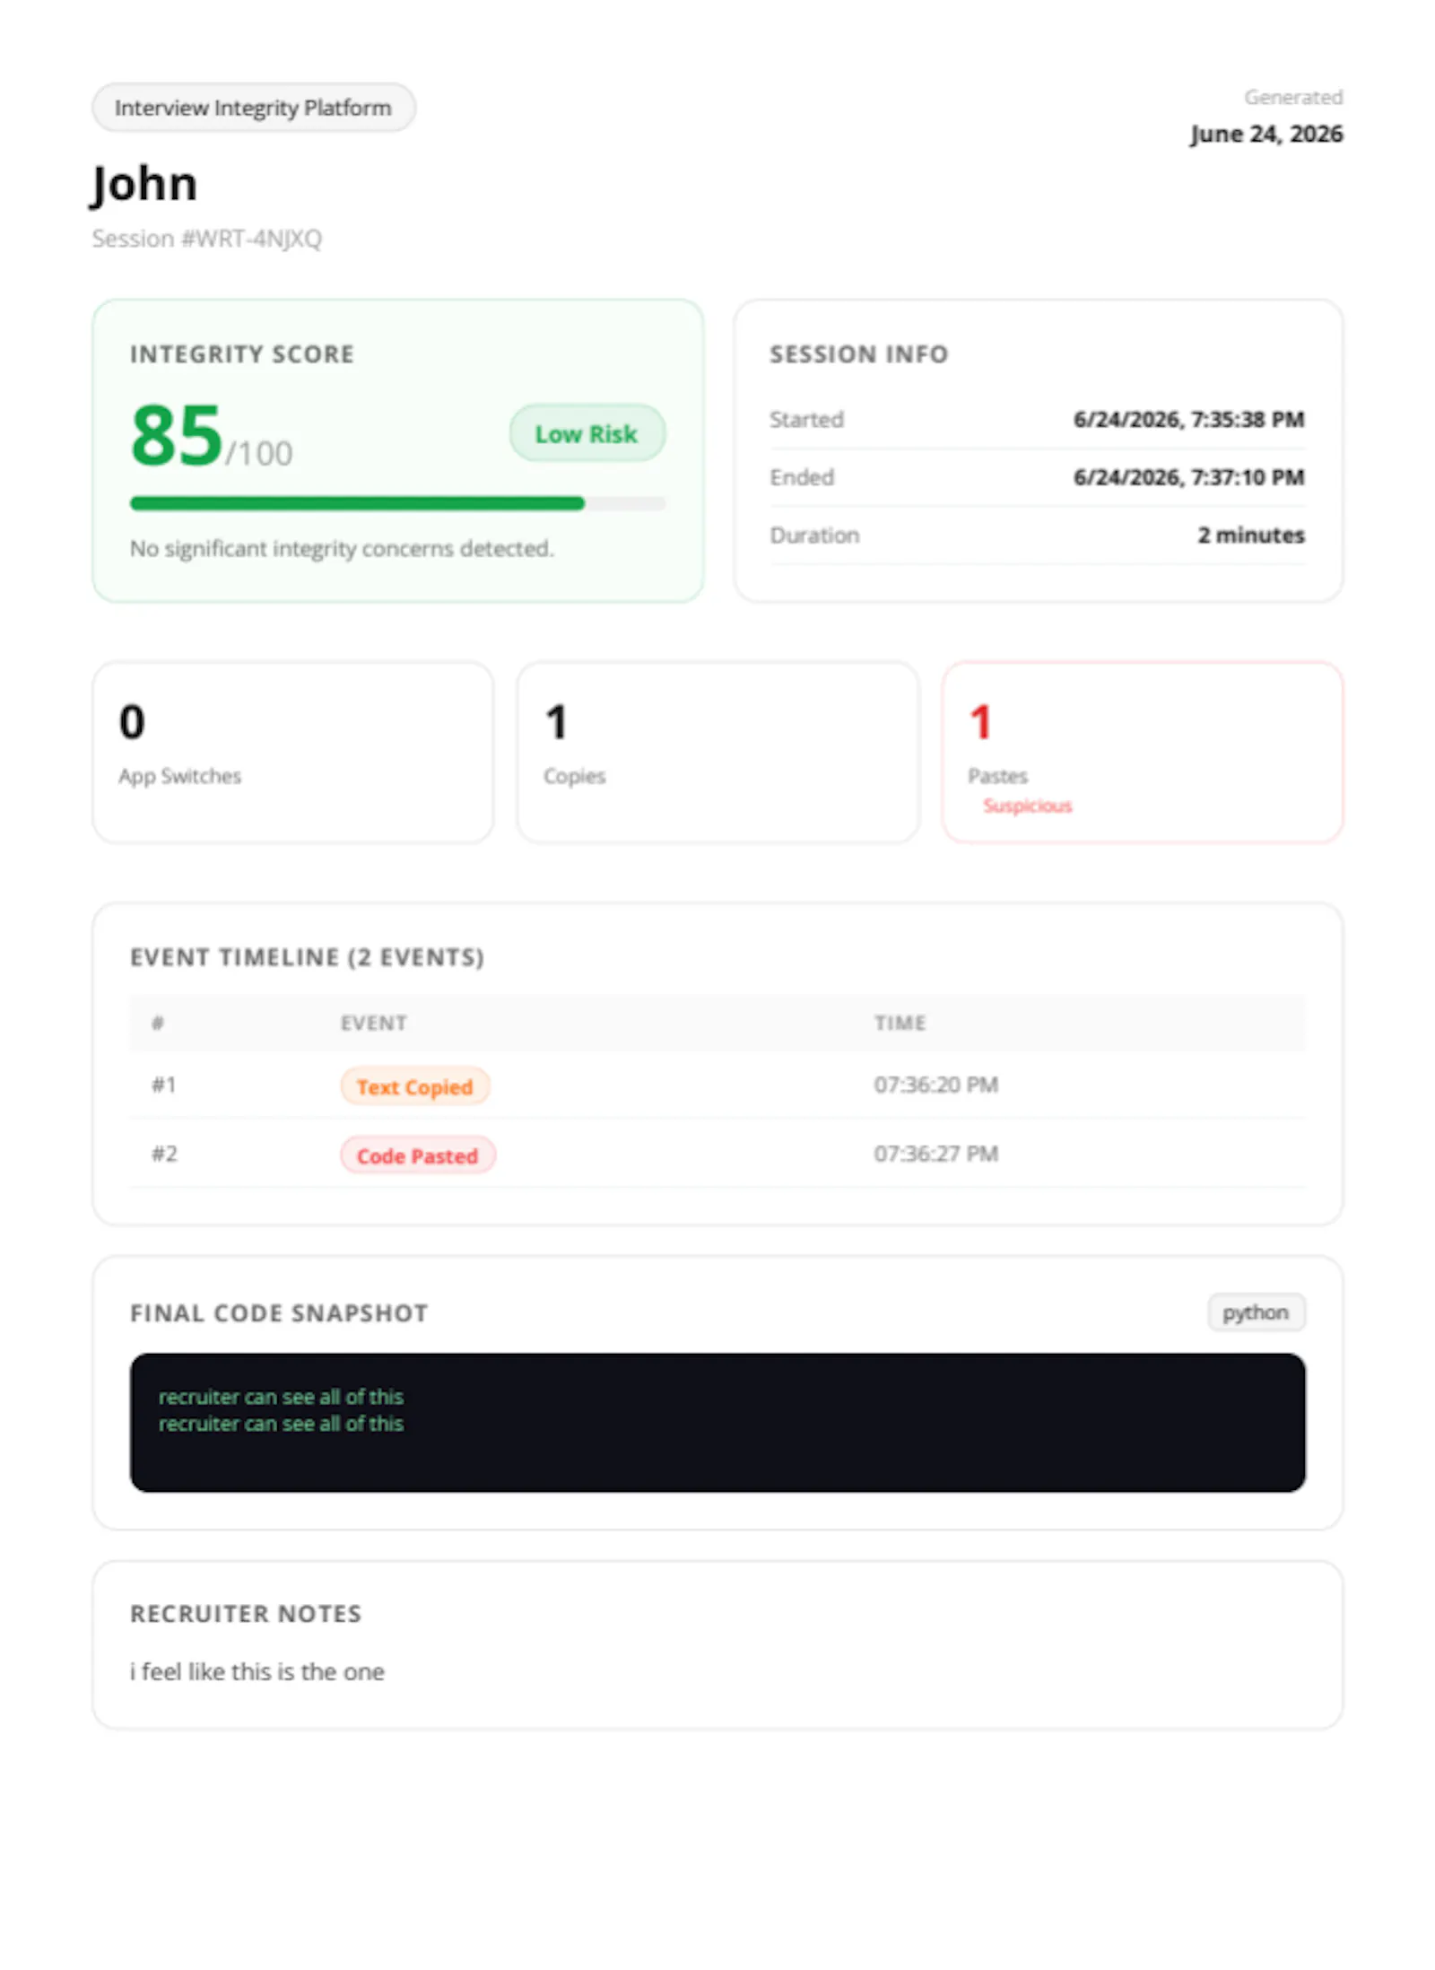1435x1970 pixels.
Task: Click the Low Risk badge
Action: point(587,434)
